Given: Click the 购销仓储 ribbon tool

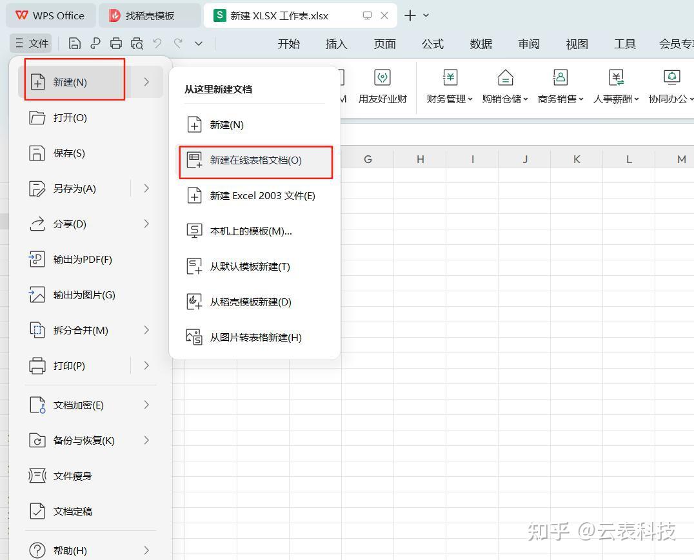Looking at the screenshot, I should 505,86.
